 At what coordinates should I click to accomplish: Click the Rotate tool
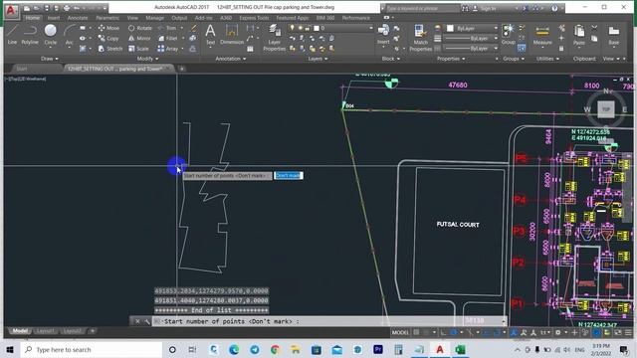[139, 28]
